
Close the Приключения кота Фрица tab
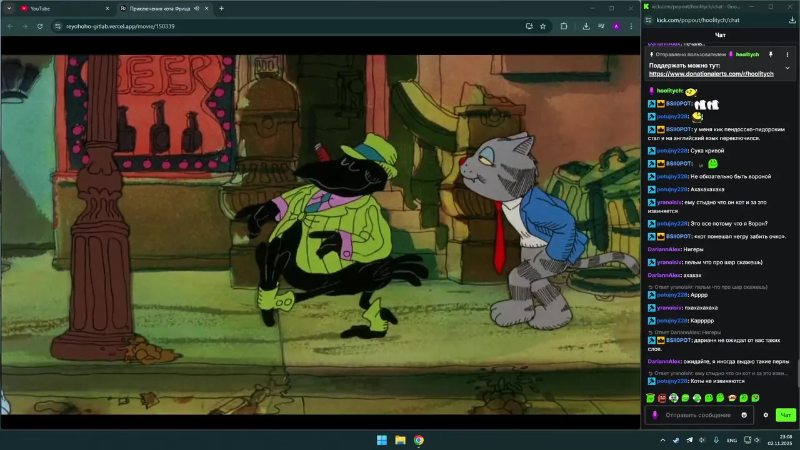[x=206, y=8]
